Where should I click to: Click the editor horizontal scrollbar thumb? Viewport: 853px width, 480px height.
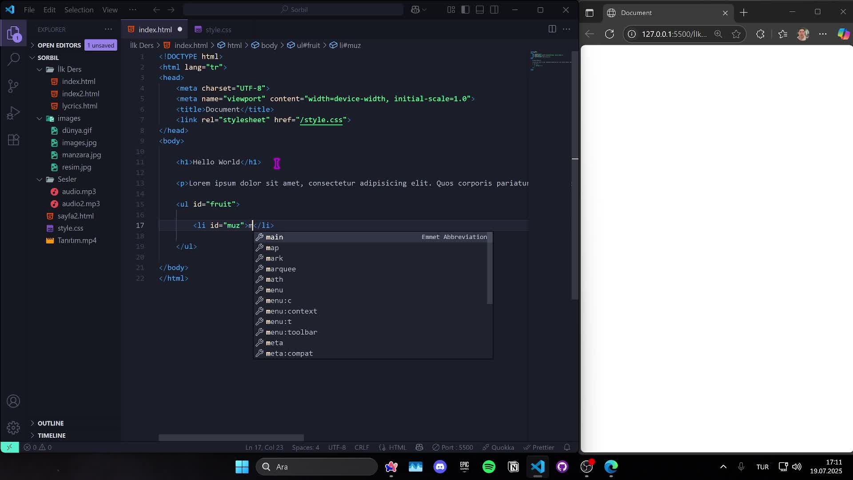[x=231, y=438]
